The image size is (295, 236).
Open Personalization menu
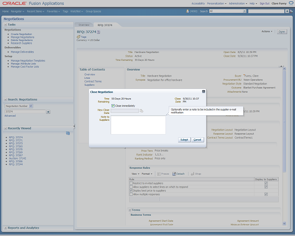tap(217, 3)
